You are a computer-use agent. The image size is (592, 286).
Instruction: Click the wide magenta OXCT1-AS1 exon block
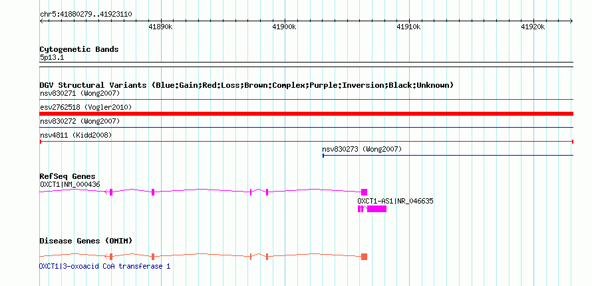[x=376, y=209]
